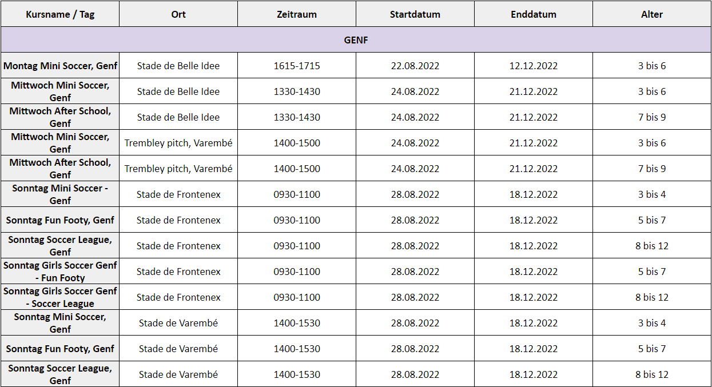Click the 'Zeitraum' header cell
Image resolution: width=712 pixels, height=387 pixels.
(297, 14)
